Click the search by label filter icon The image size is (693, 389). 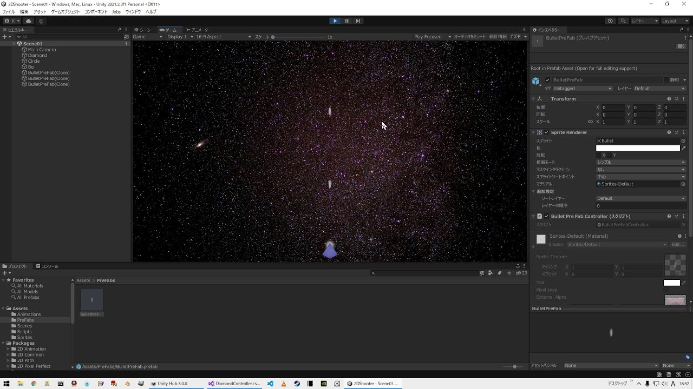(500, 273)
